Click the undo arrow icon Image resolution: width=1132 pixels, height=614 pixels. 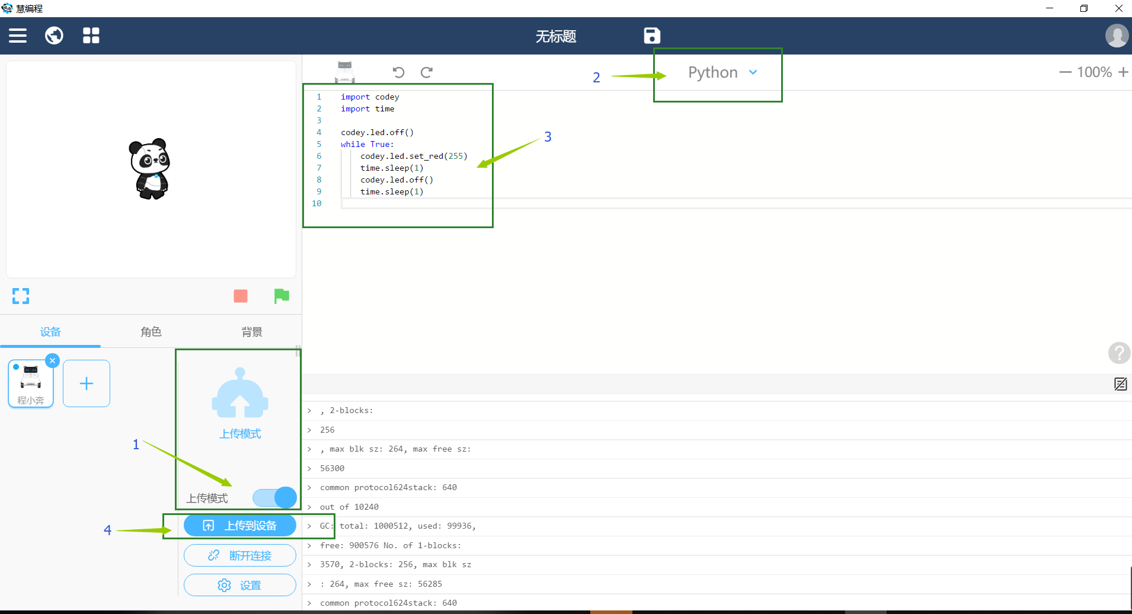tap(398, 72)
